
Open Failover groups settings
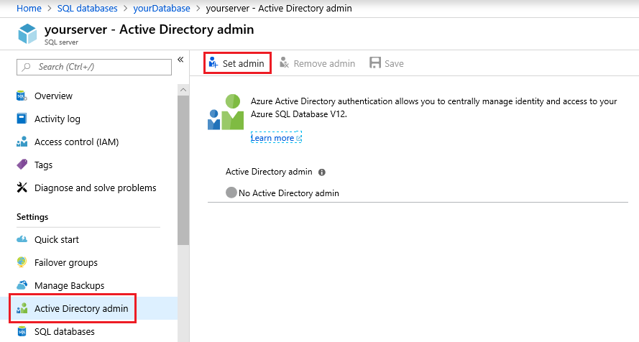66,263
